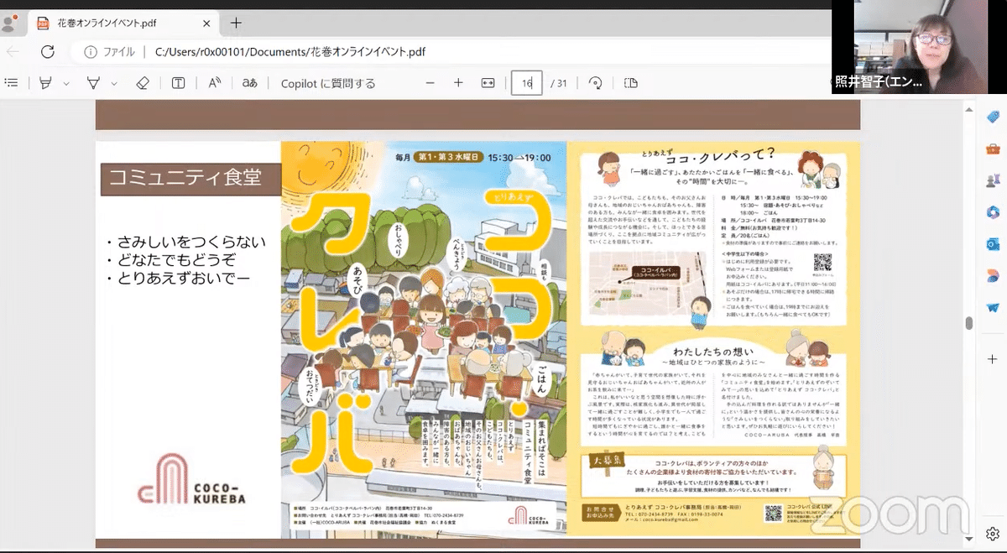This screenshot has width=1007, height=553.
Task: Toggle fit-to-width page view
Action: [488, 83]
